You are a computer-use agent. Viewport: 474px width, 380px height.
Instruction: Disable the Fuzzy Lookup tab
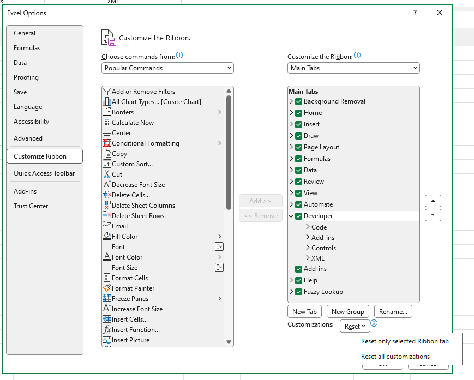coord(298,291)
